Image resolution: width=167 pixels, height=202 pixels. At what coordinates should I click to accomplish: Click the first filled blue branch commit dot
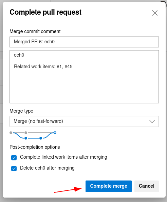point(26,138)
